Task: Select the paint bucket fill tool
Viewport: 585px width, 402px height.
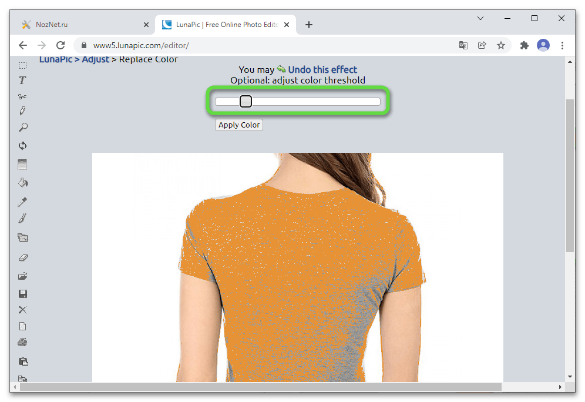Action: pos(23,183)
